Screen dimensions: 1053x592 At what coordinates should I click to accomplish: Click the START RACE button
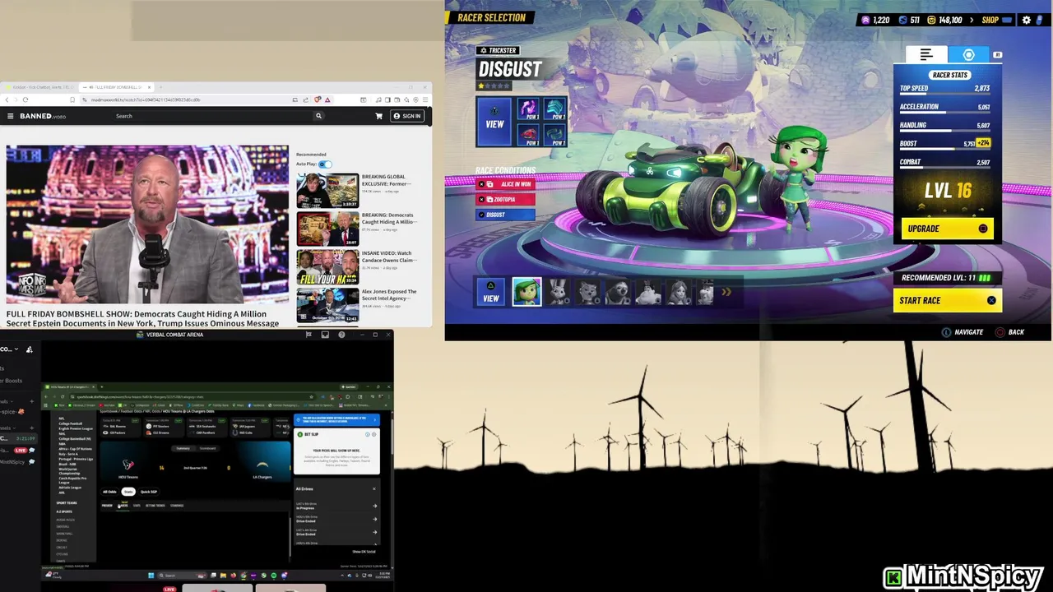[947, 300]
